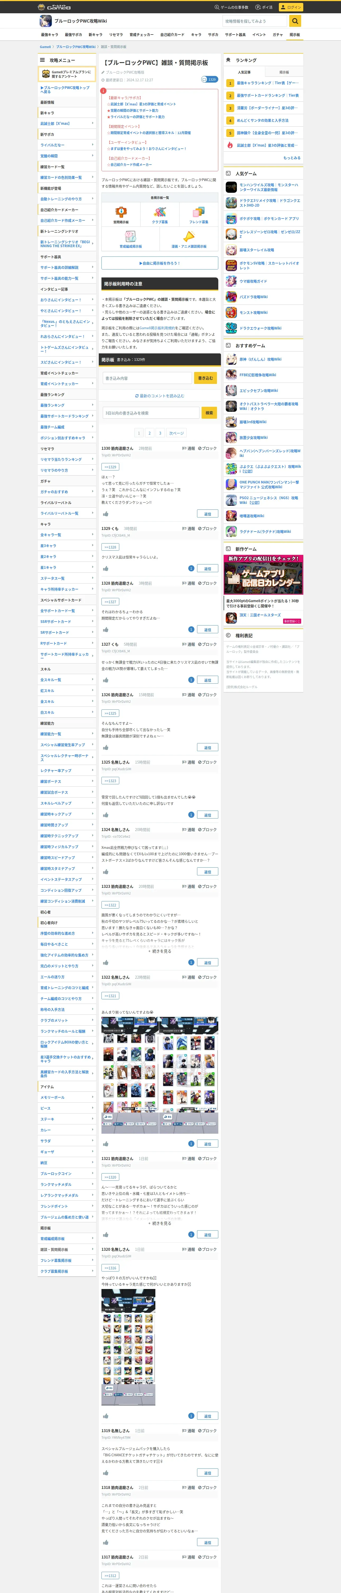Open ゲームの仕事多数 header link
Screen dimensions: 341x1593
click(232, 7)
